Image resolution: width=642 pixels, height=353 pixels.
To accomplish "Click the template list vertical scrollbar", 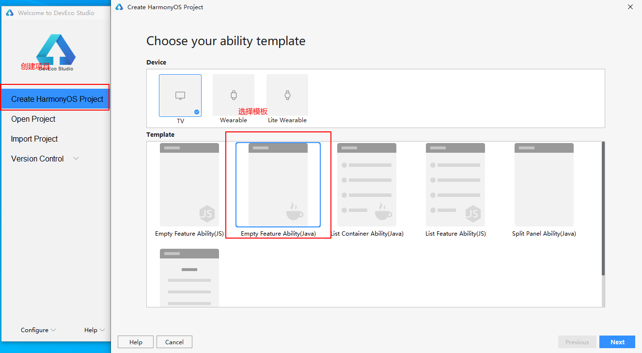I will pyautogui.click(x=603, y=209).
